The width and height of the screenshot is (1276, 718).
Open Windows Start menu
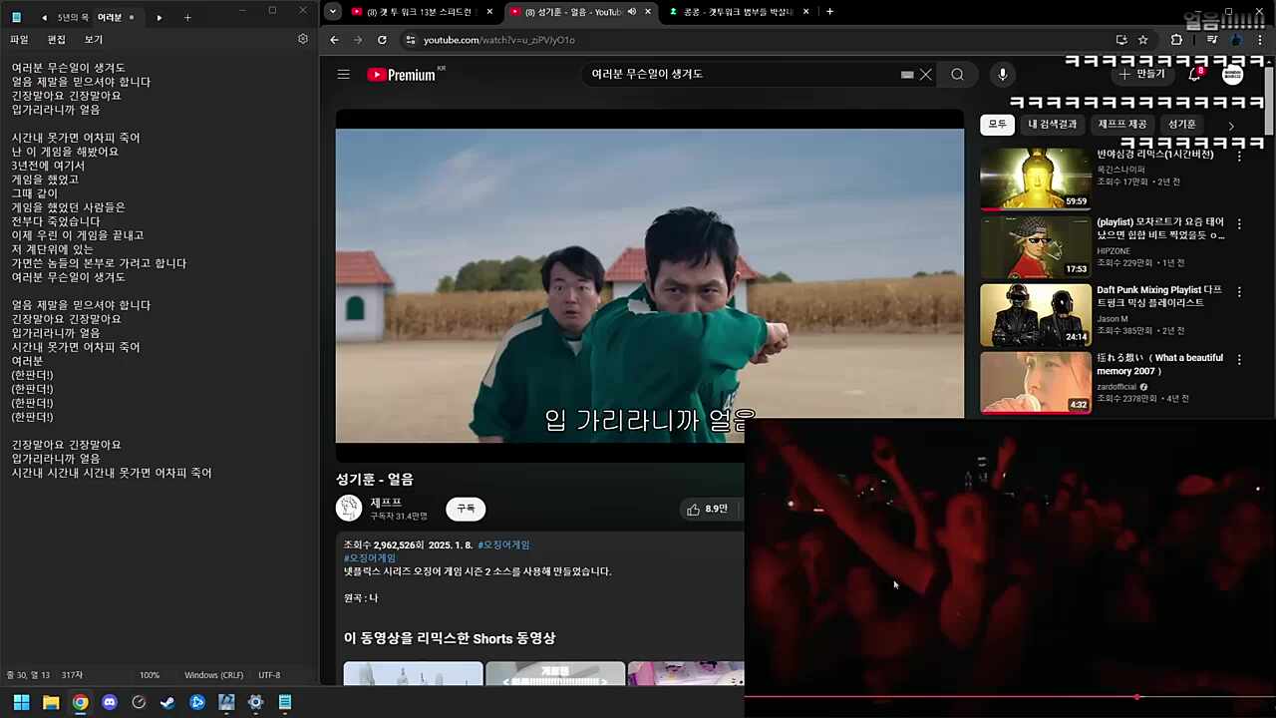click(21, 702)
